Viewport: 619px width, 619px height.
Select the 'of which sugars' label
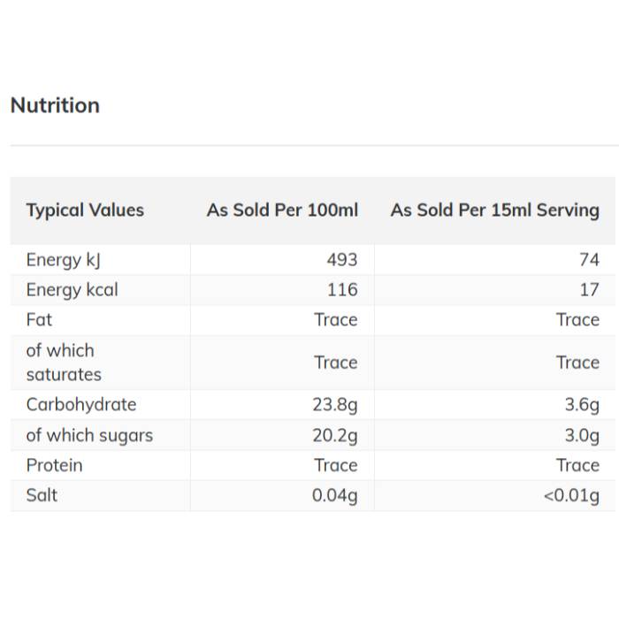pos(89,435)
